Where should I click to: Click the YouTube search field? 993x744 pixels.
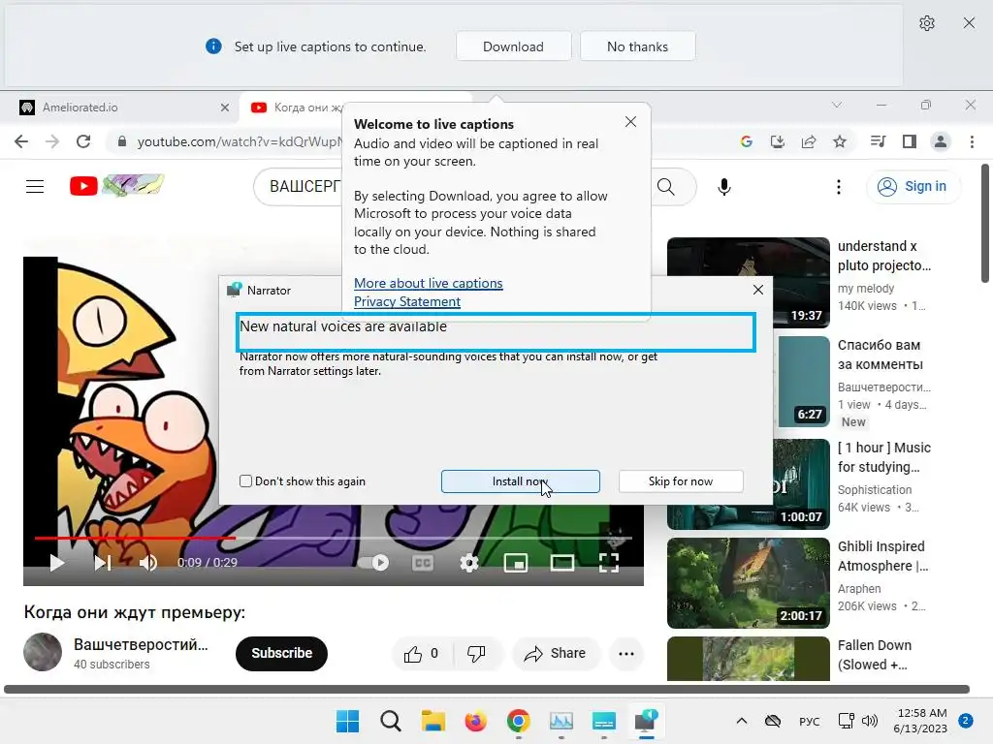click(298, 187)
